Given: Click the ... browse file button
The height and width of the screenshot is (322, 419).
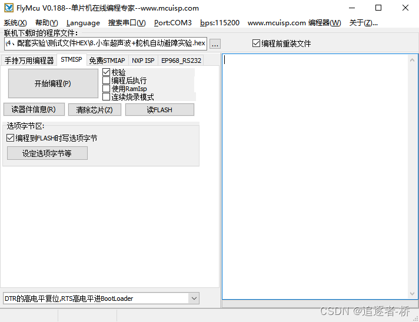Looking at the screenshot, I should [215, 43].
